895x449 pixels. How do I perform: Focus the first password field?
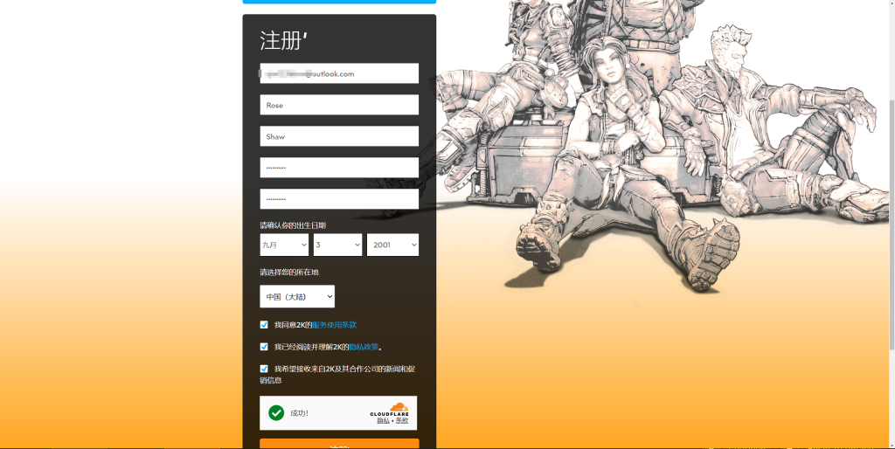[339, 168]
